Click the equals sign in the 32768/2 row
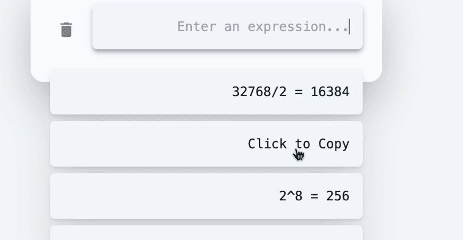This screenshot has height=240, width=463. coord(299,92)
